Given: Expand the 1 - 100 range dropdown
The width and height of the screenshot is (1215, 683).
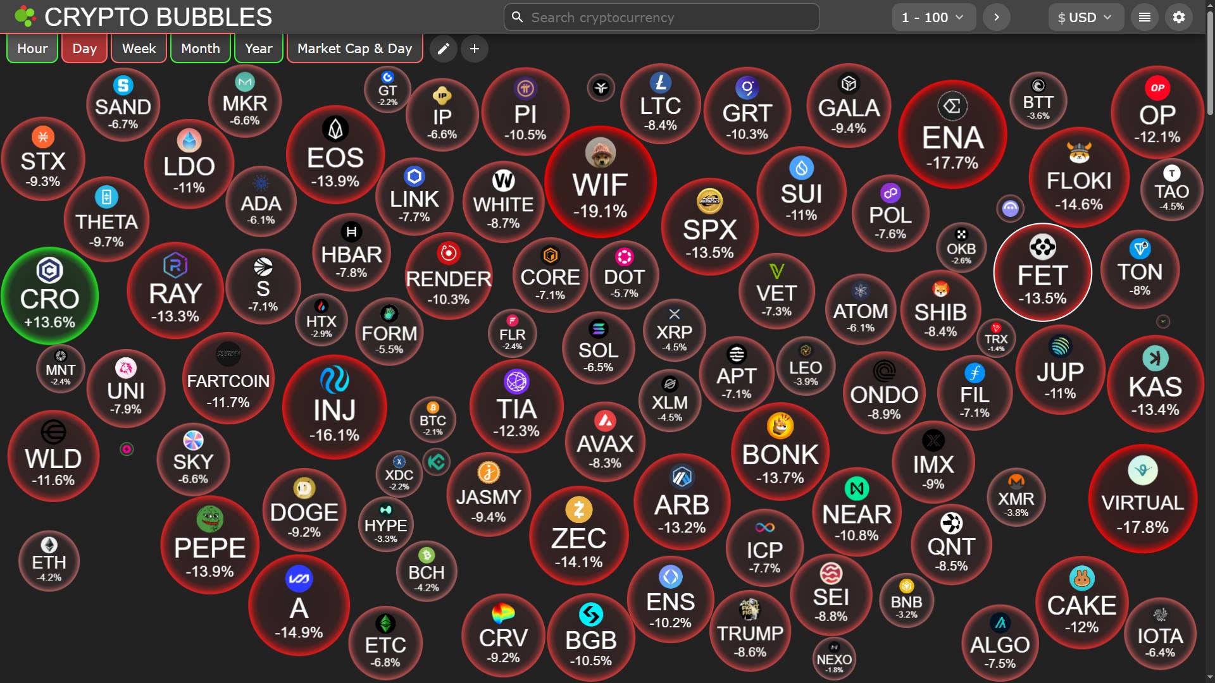Looking at the screenshot, I should [x=934, y=17].
